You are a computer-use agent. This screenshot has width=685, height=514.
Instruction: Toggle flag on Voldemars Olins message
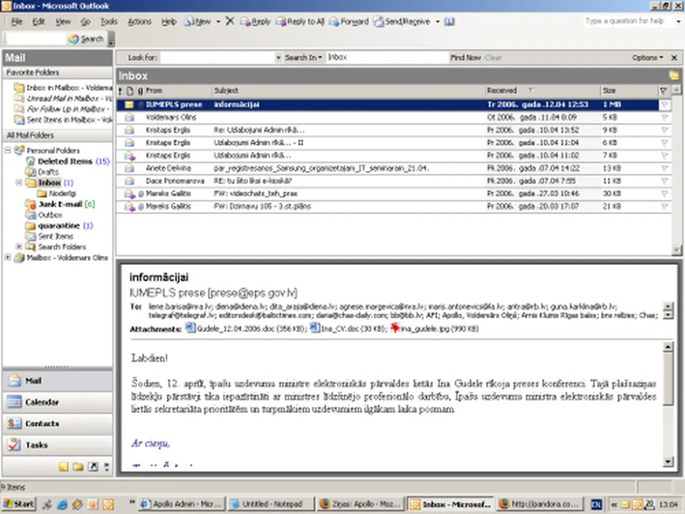tap(665, 117)
